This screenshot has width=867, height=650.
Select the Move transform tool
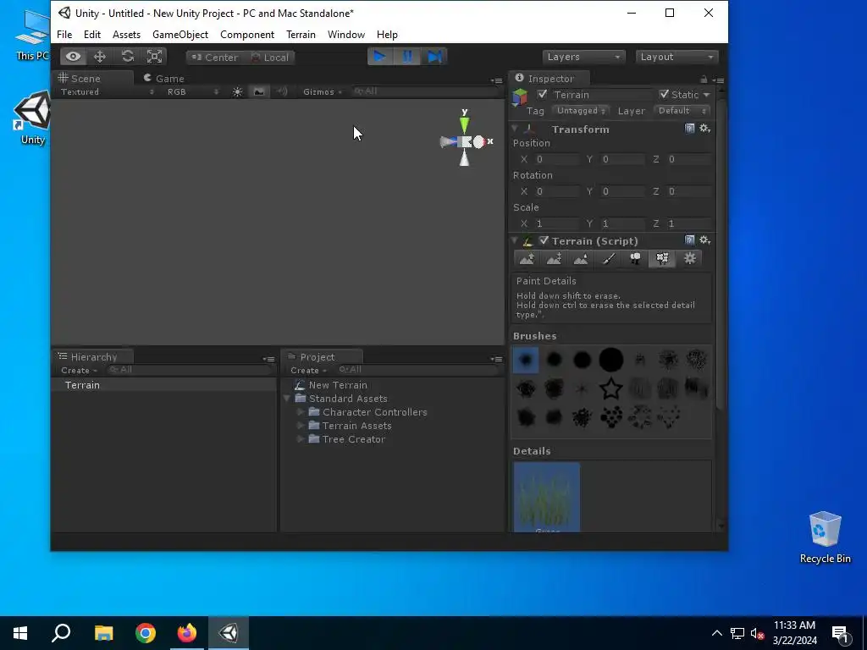100,57
